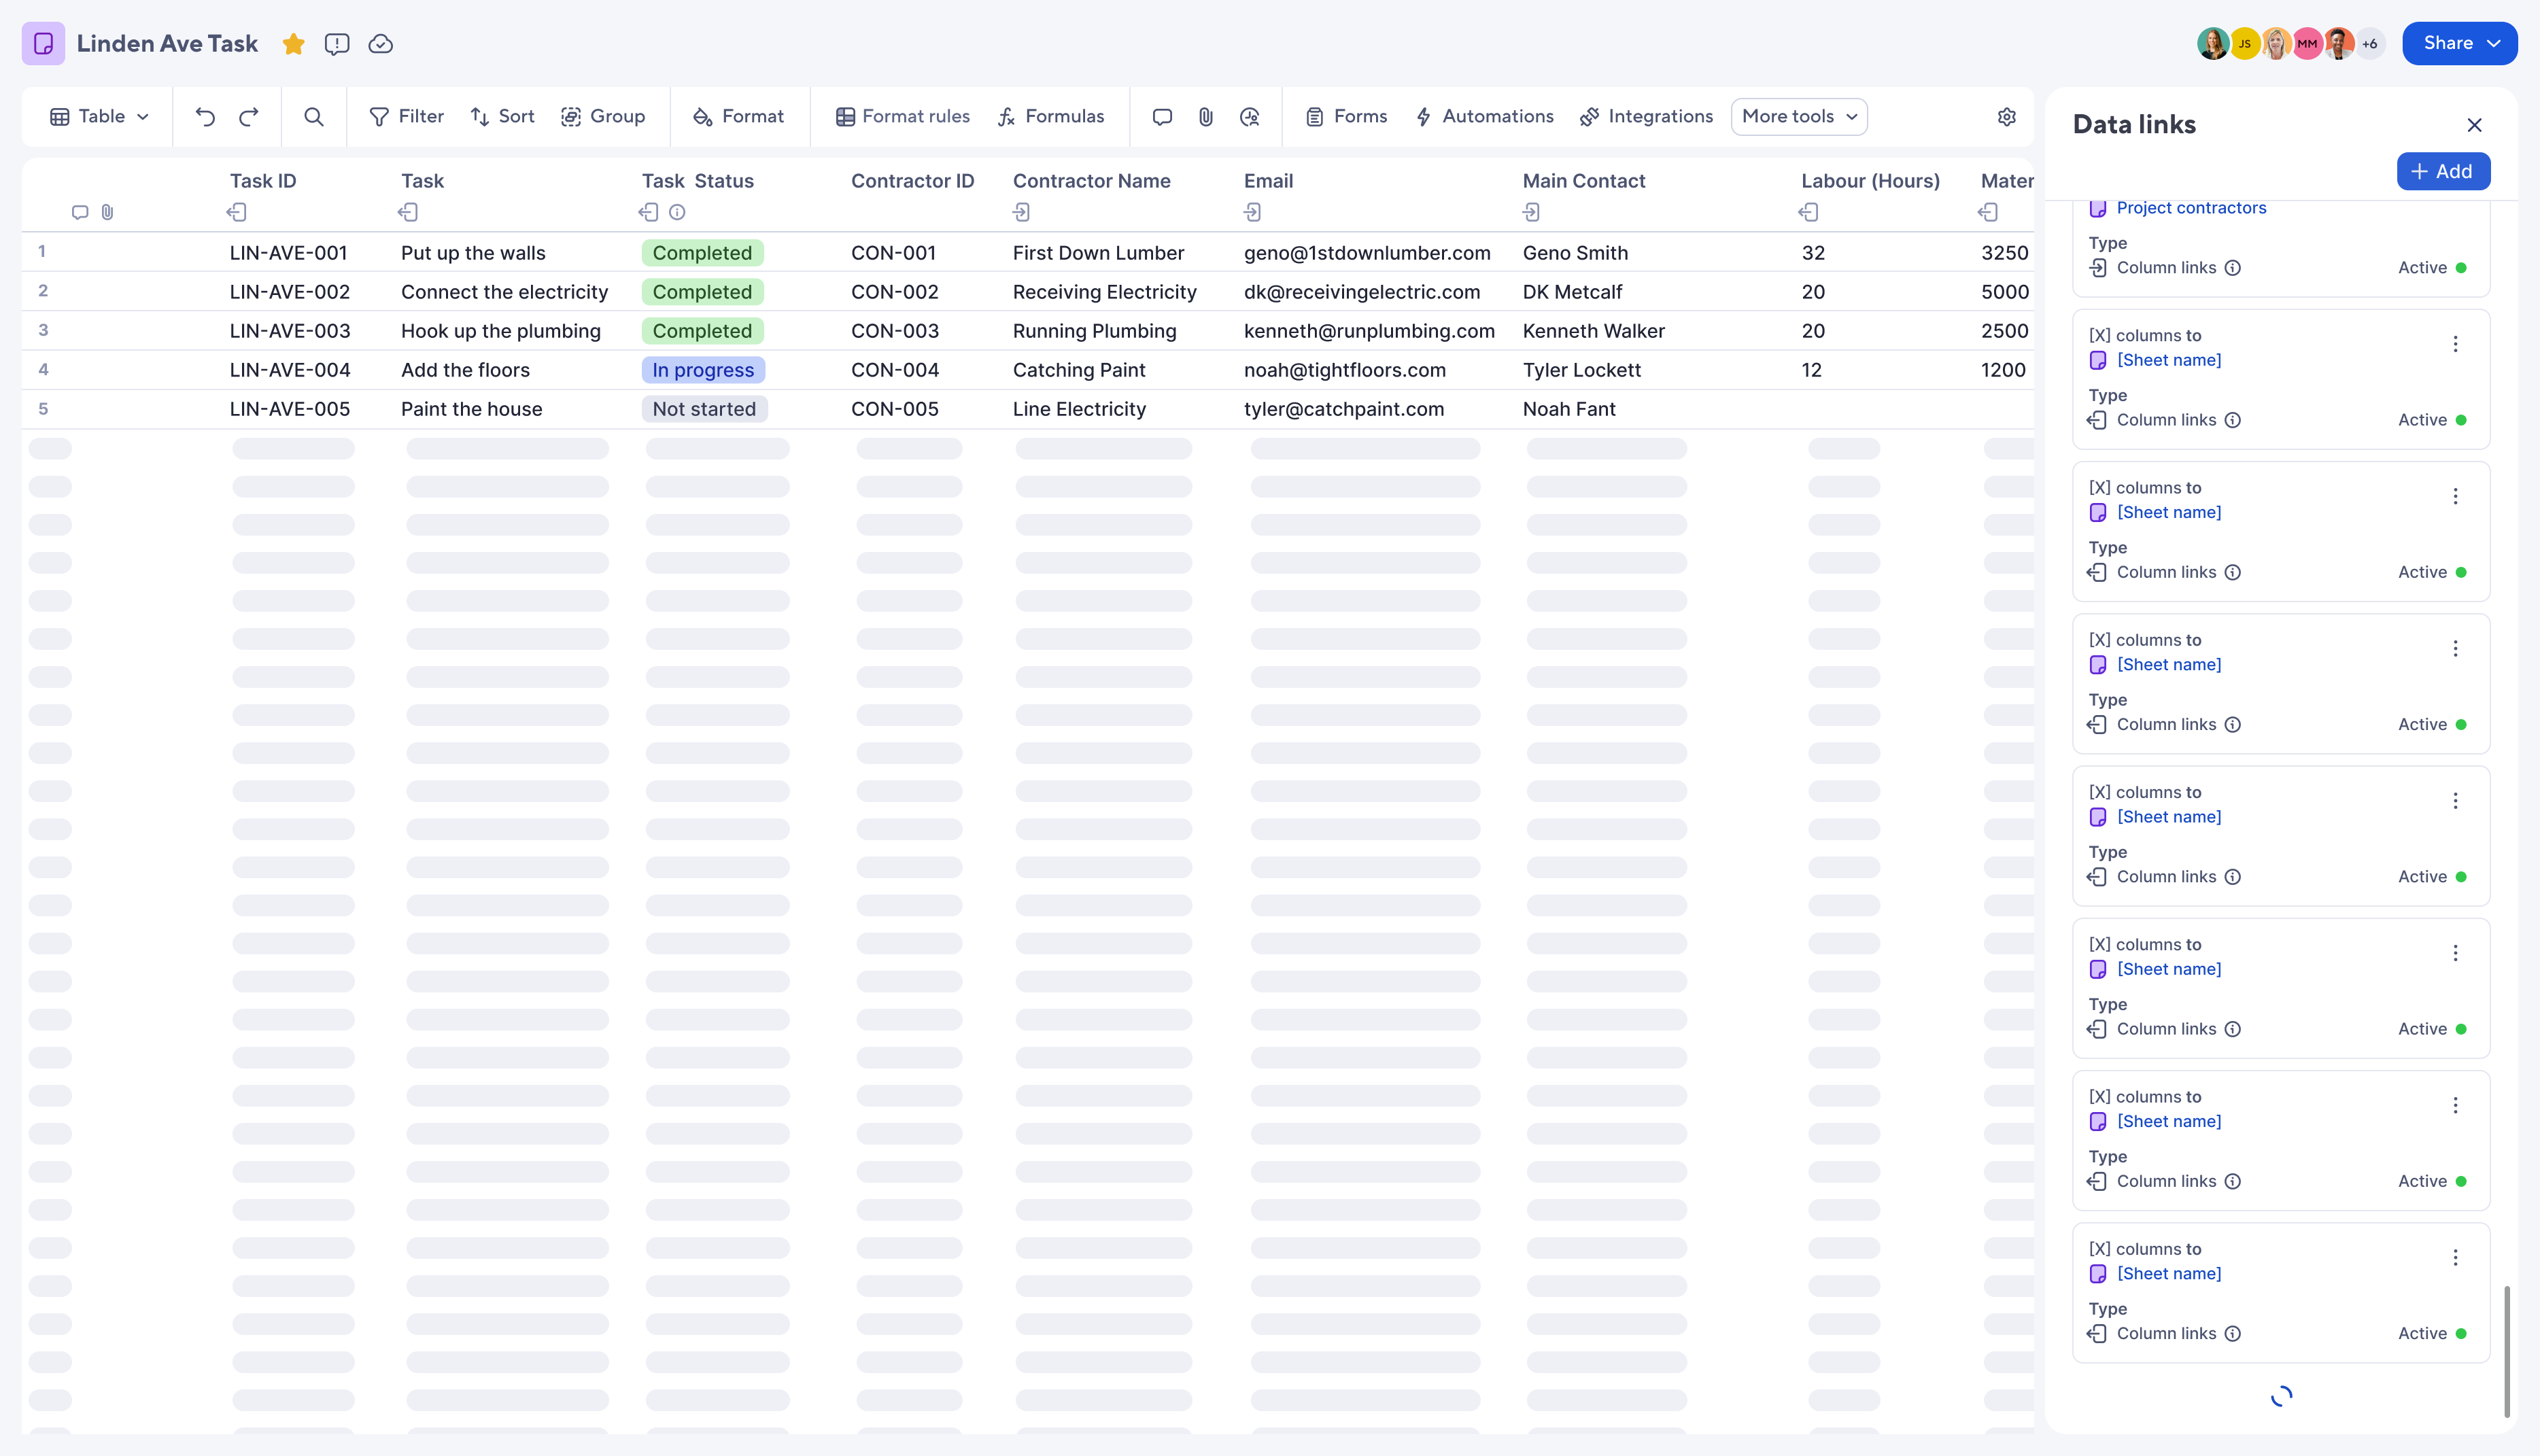
Task: Open the Project contractors sheet link
Action: [x=2192, y=207]
